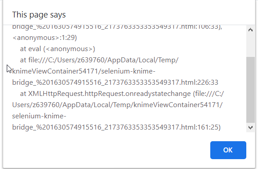Click the '<anonymous>:1:29)' text line
Screen dimensions: 258x169
click(45, 38)
